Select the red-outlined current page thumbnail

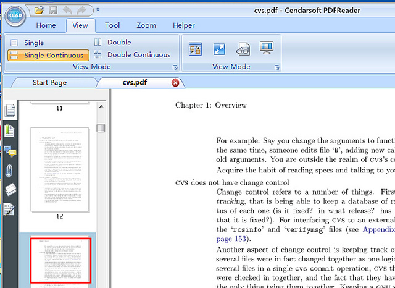(60, 261)
